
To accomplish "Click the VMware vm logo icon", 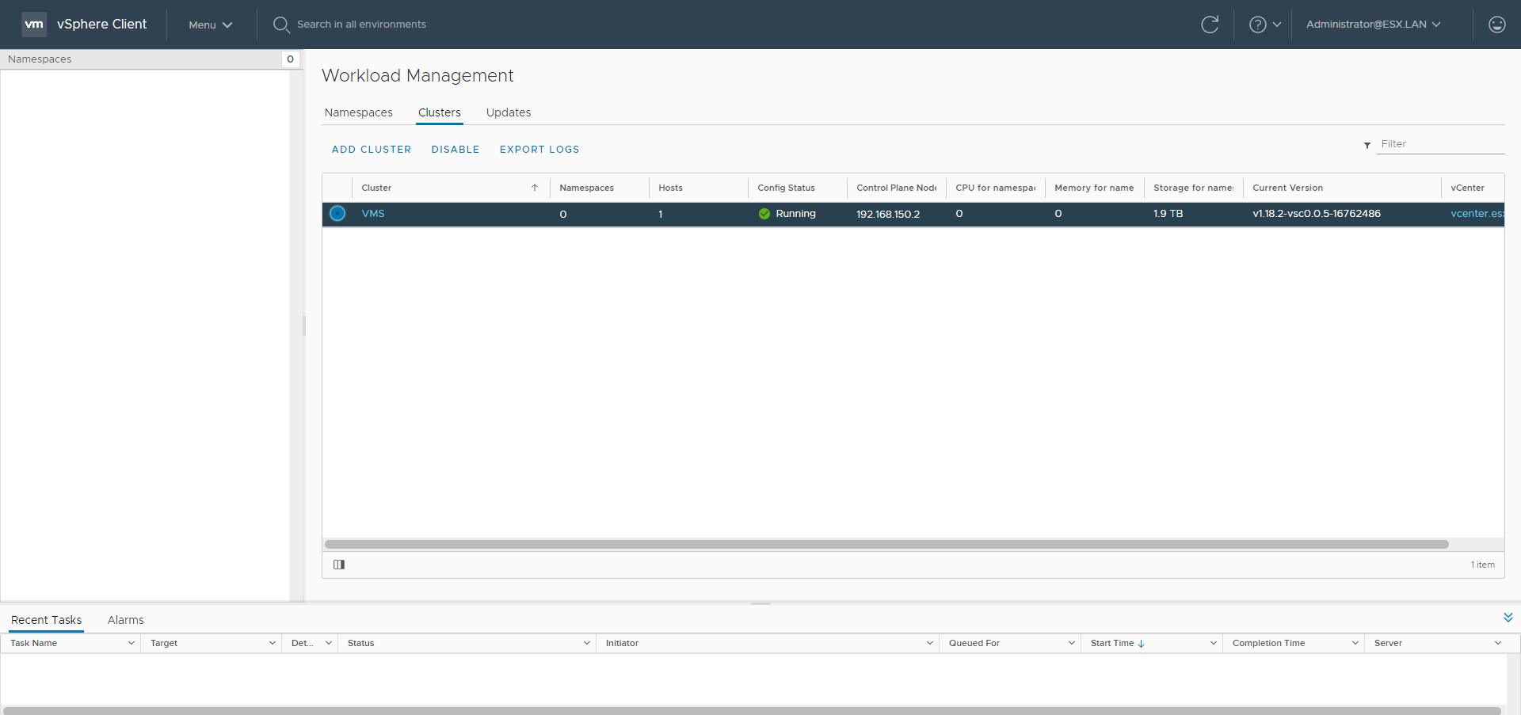I will (34, 25).
